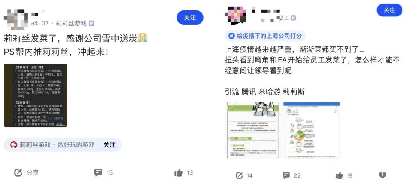This screenshot has width=405, height=187.
Task: Open the 莉莉丝游戏 company card
Action: [63, 145]
